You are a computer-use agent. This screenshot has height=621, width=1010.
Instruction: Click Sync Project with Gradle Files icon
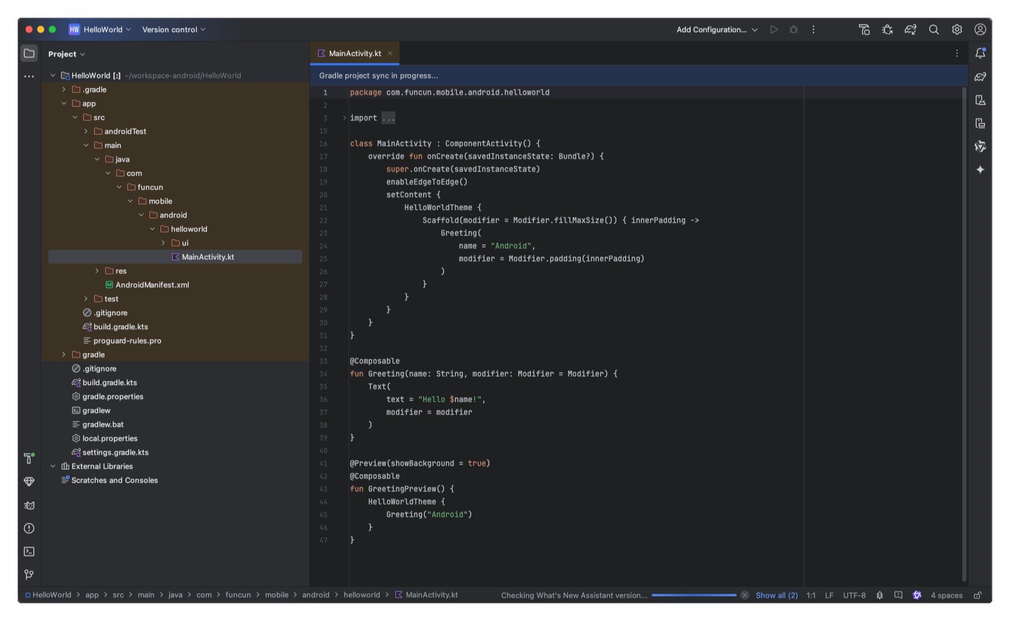[x=911, y=30]
